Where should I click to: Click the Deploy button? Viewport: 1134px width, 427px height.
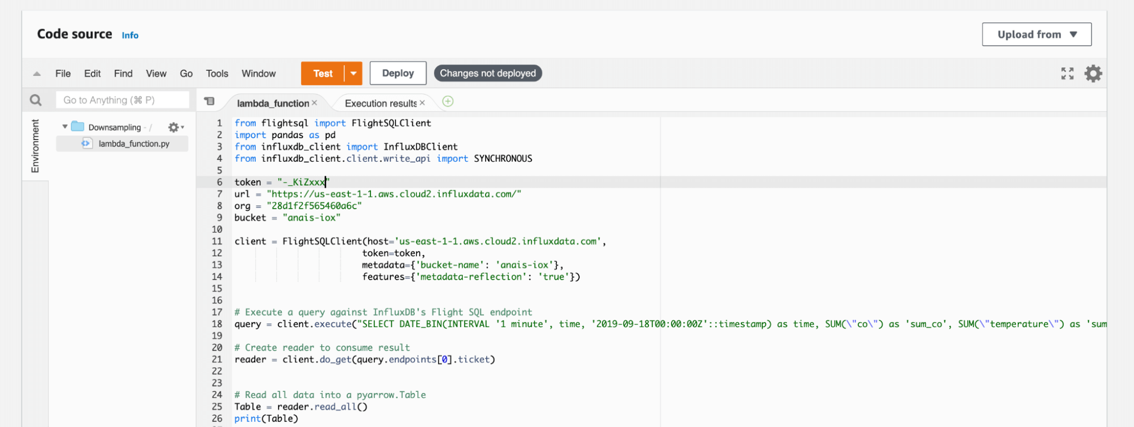(x=398, y=73)
